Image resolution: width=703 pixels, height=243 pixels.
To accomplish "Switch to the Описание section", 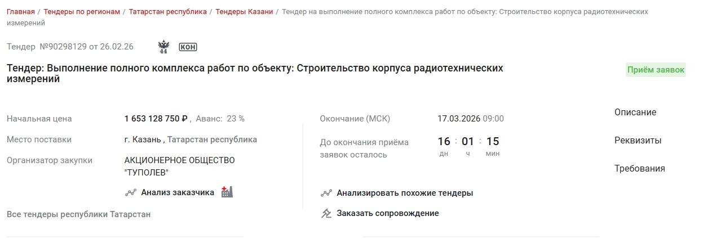I will 635,112.
